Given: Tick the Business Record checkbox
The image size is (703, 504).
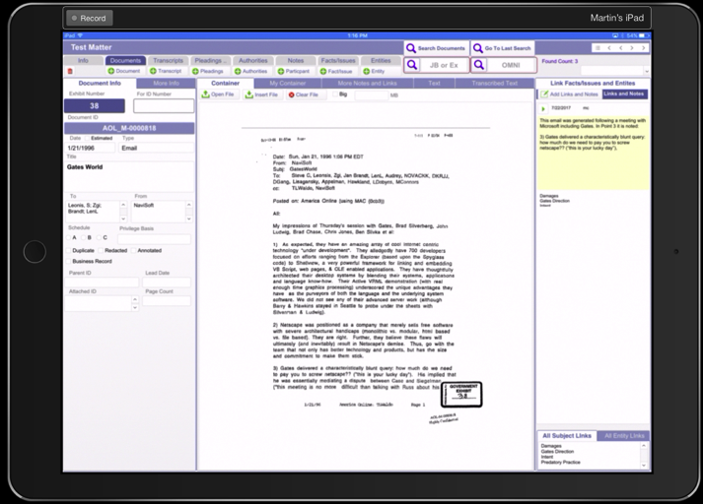Looking at the screenshot, I should (69, 262).
